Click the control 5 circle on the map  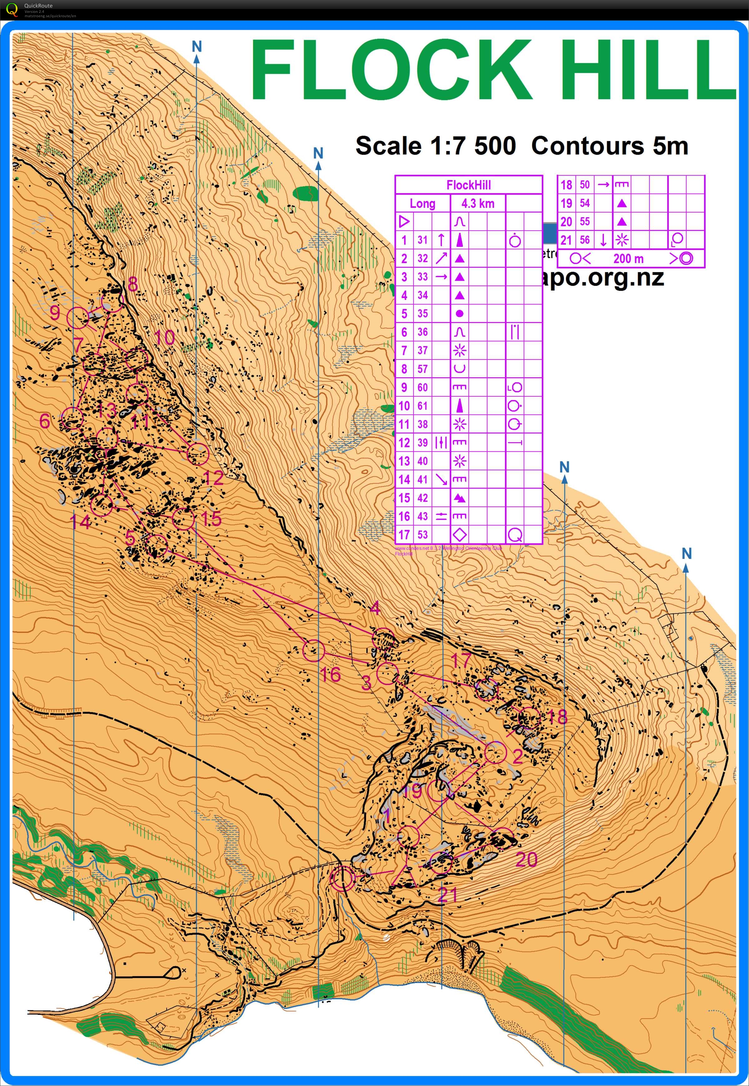coord(156,546)
